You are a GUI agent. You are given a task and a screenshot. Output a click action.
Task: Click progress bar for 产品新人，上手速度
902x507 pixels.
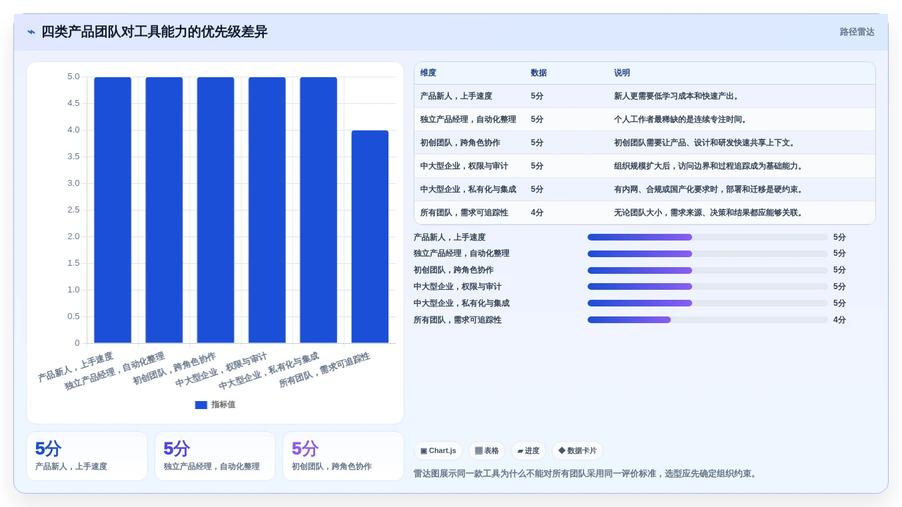pos(707,237)
